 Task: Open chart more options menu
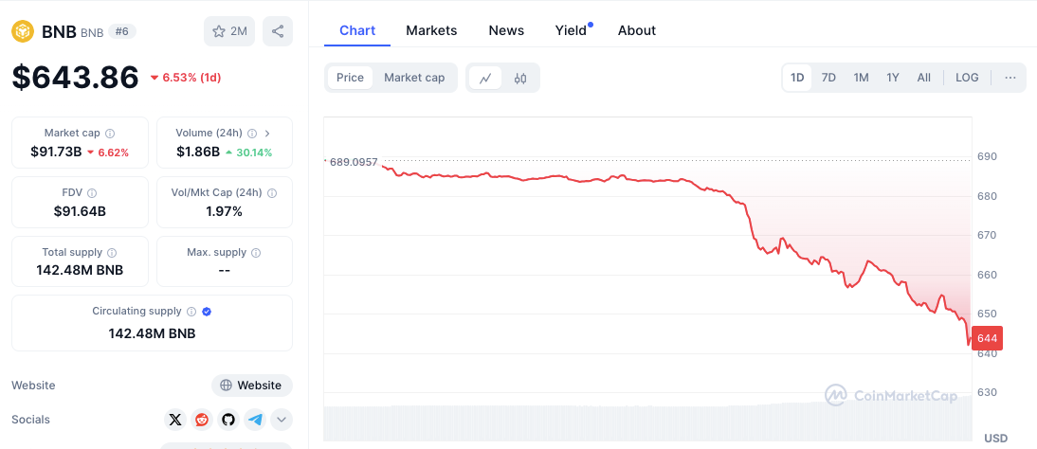point(1010,78)
